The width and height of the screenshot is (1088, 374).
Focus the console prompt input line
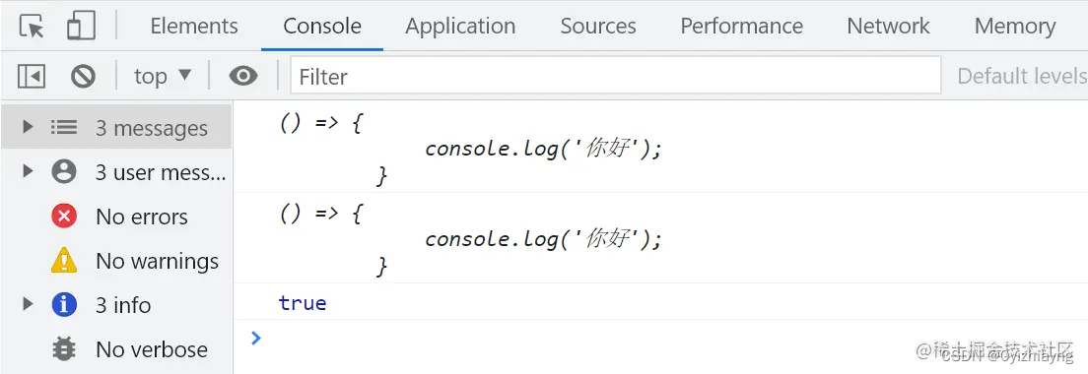pyautogui.click(x=660, y=338)
